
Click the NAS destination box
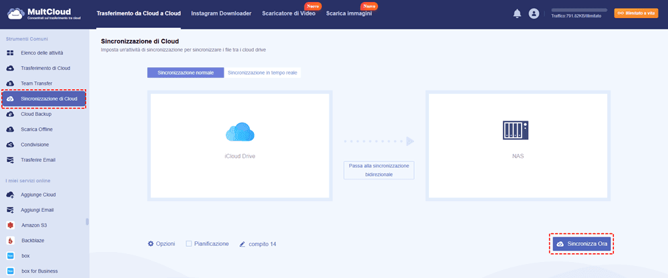pyautogui.click(x=518, y=146)
